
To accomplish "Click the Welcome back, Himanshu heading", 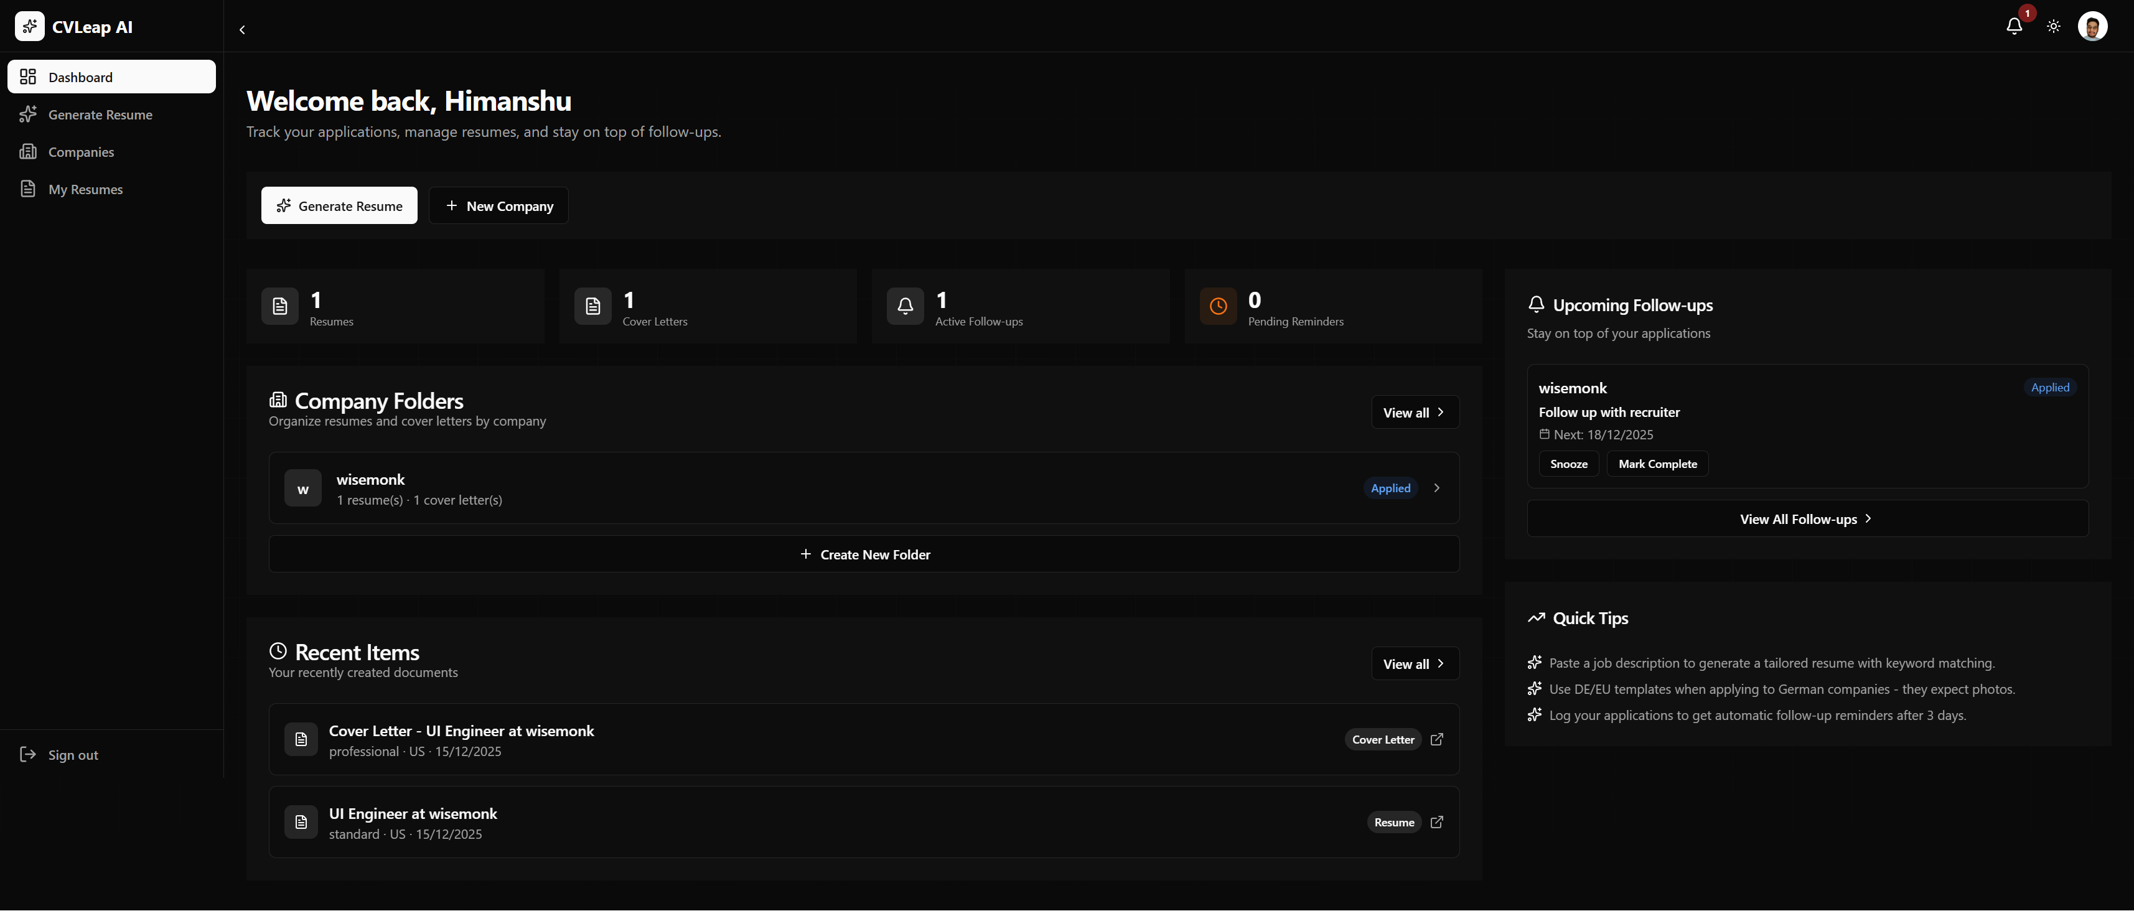I will tap(409, 101).
